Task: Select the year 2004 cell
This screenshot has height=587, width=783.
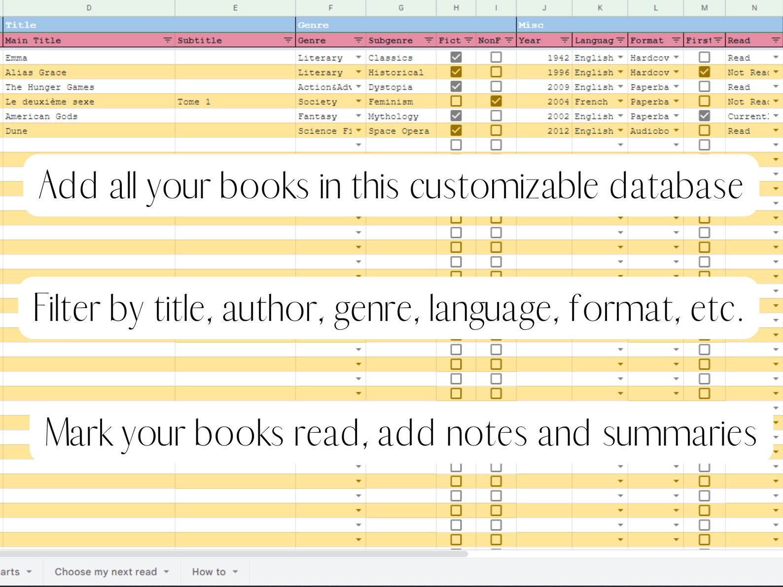Action: [544, 102]
